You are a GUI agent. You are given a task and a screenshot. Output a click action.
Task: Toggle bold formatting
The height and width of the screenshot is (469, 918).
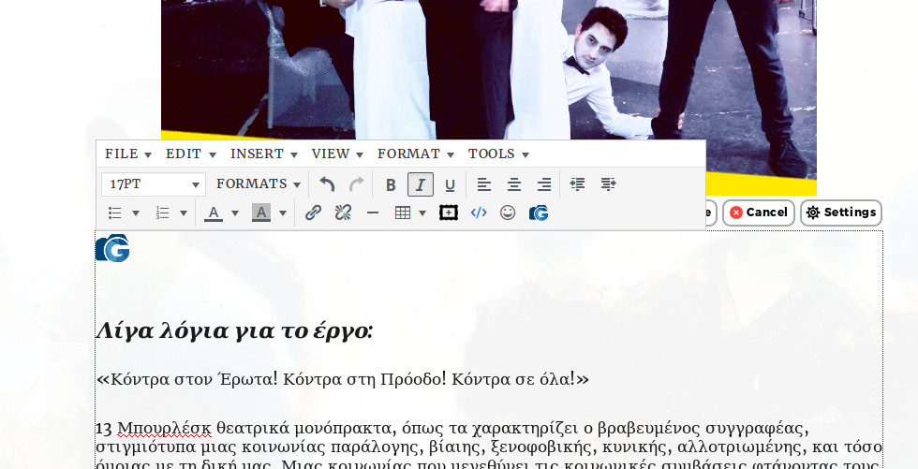pyautogui.click(x=391, y=184)
